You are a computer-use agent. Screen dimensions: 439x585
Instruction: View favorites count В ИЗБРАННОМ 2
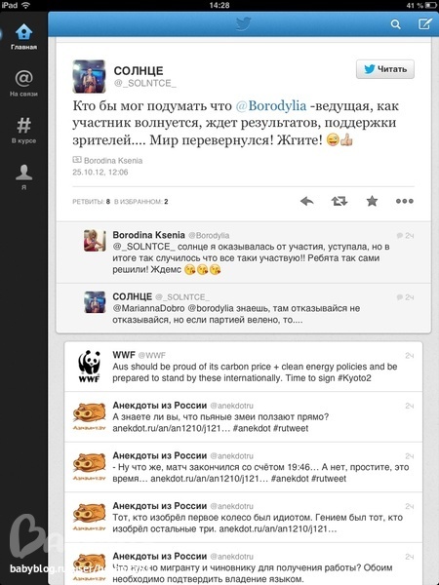pyautogui.click(x=141, y=202)
